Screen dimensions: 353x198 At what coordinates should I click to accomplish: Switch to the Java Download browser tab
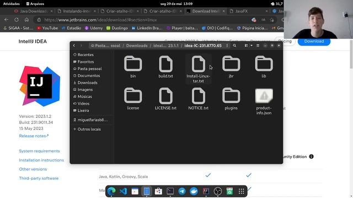(x=33, y=11)
